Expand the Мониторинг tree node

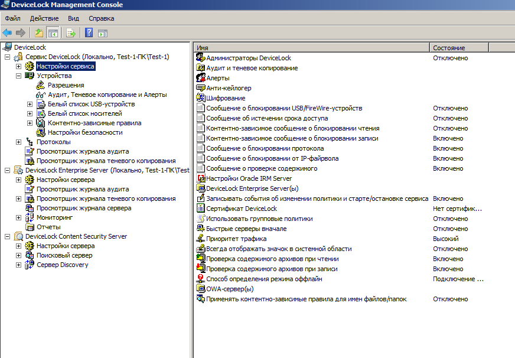tap(18, 217)
